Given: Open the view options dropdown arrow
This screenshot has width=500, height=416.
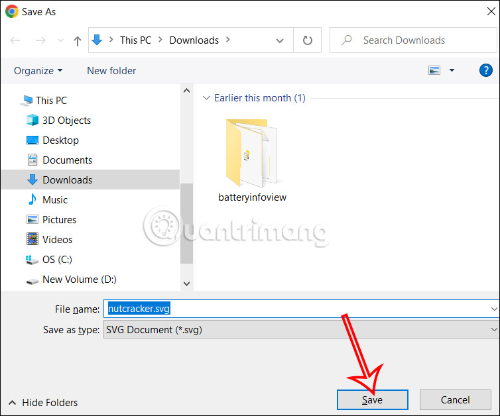Looking at the screenshot, I should [452, 70].
